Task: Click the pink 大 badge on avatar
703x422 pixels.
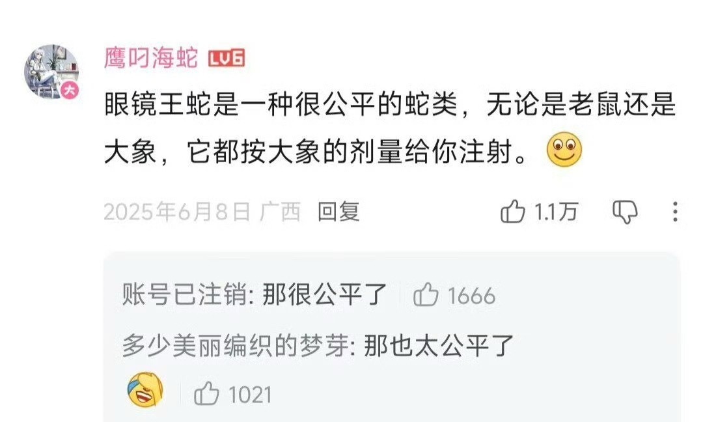Action: 70,90
